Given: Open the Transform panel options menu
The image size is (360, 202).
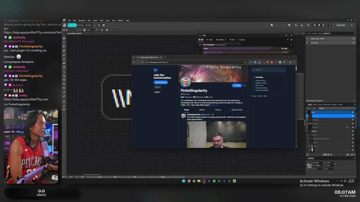Looking at the screenshot, I should [355, 158].
